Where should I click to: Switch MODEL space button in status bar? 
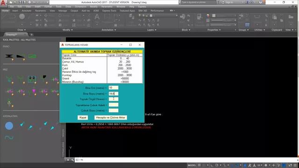point(192,165)
